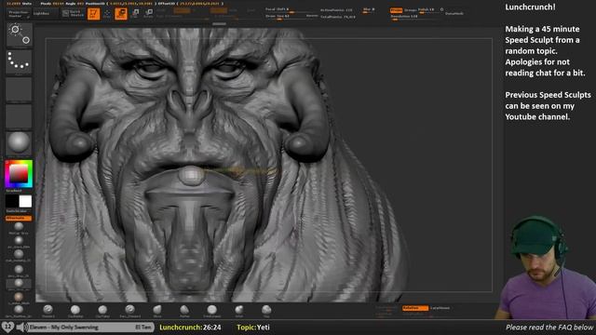Select the Dam_Standard brush
Viewport: 596px width, 335px height.
[x=130, y=311]
